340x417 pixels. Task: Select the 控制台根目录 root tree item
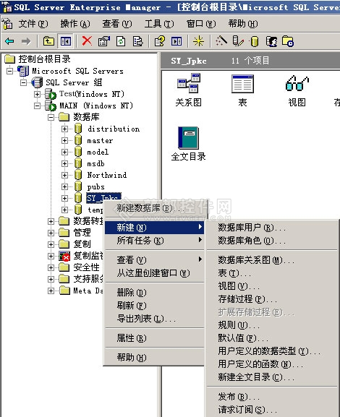(44, 59)
